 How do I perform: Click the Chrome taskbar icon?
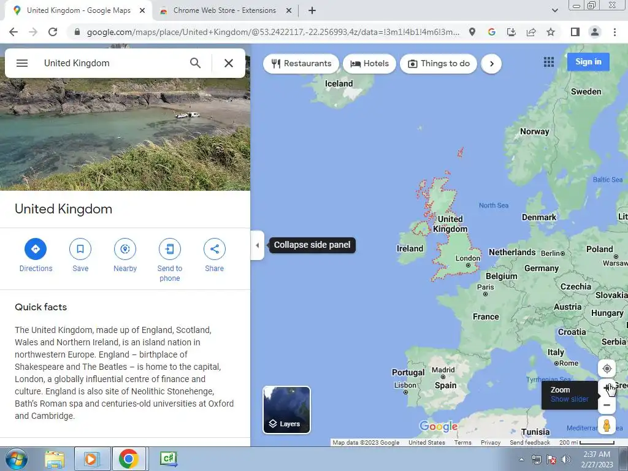click(129, 459)
